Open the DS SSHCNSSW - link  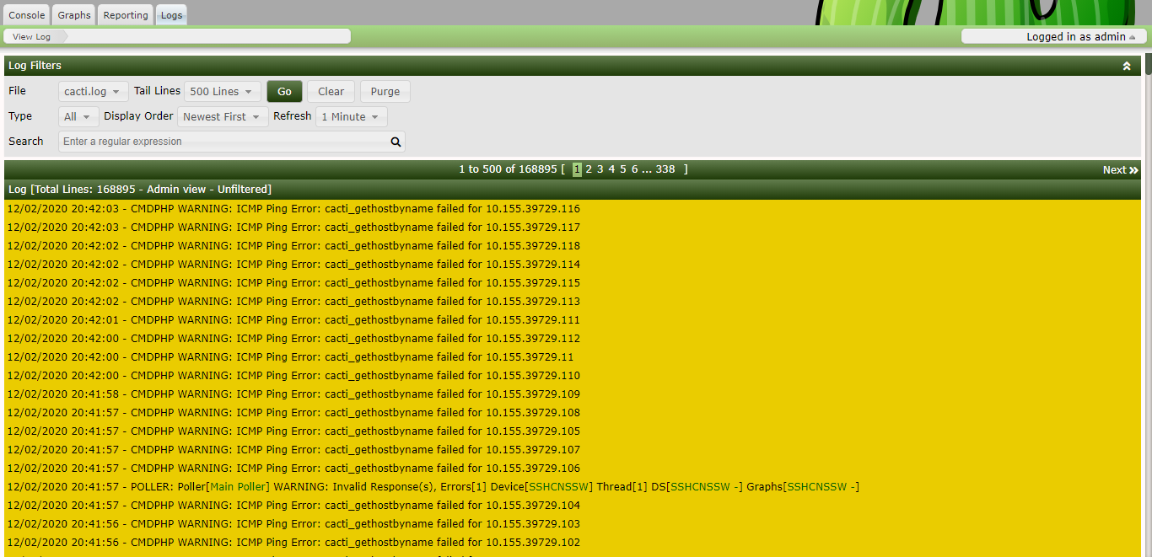[705, 487]
